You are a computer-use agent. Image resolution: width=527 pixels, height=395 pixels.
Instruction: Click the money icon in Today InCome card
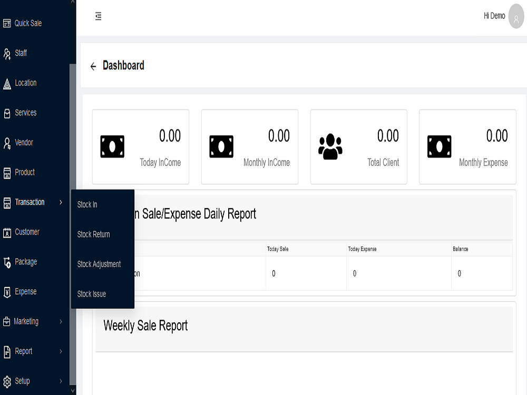pyautogui.click(x=112, y=147)
